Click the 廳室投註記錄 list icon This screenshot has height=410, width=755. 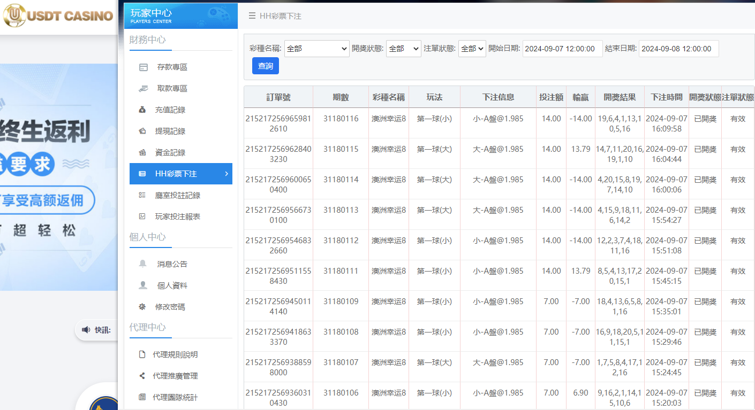pyautogui.click(x=142, y=195)
